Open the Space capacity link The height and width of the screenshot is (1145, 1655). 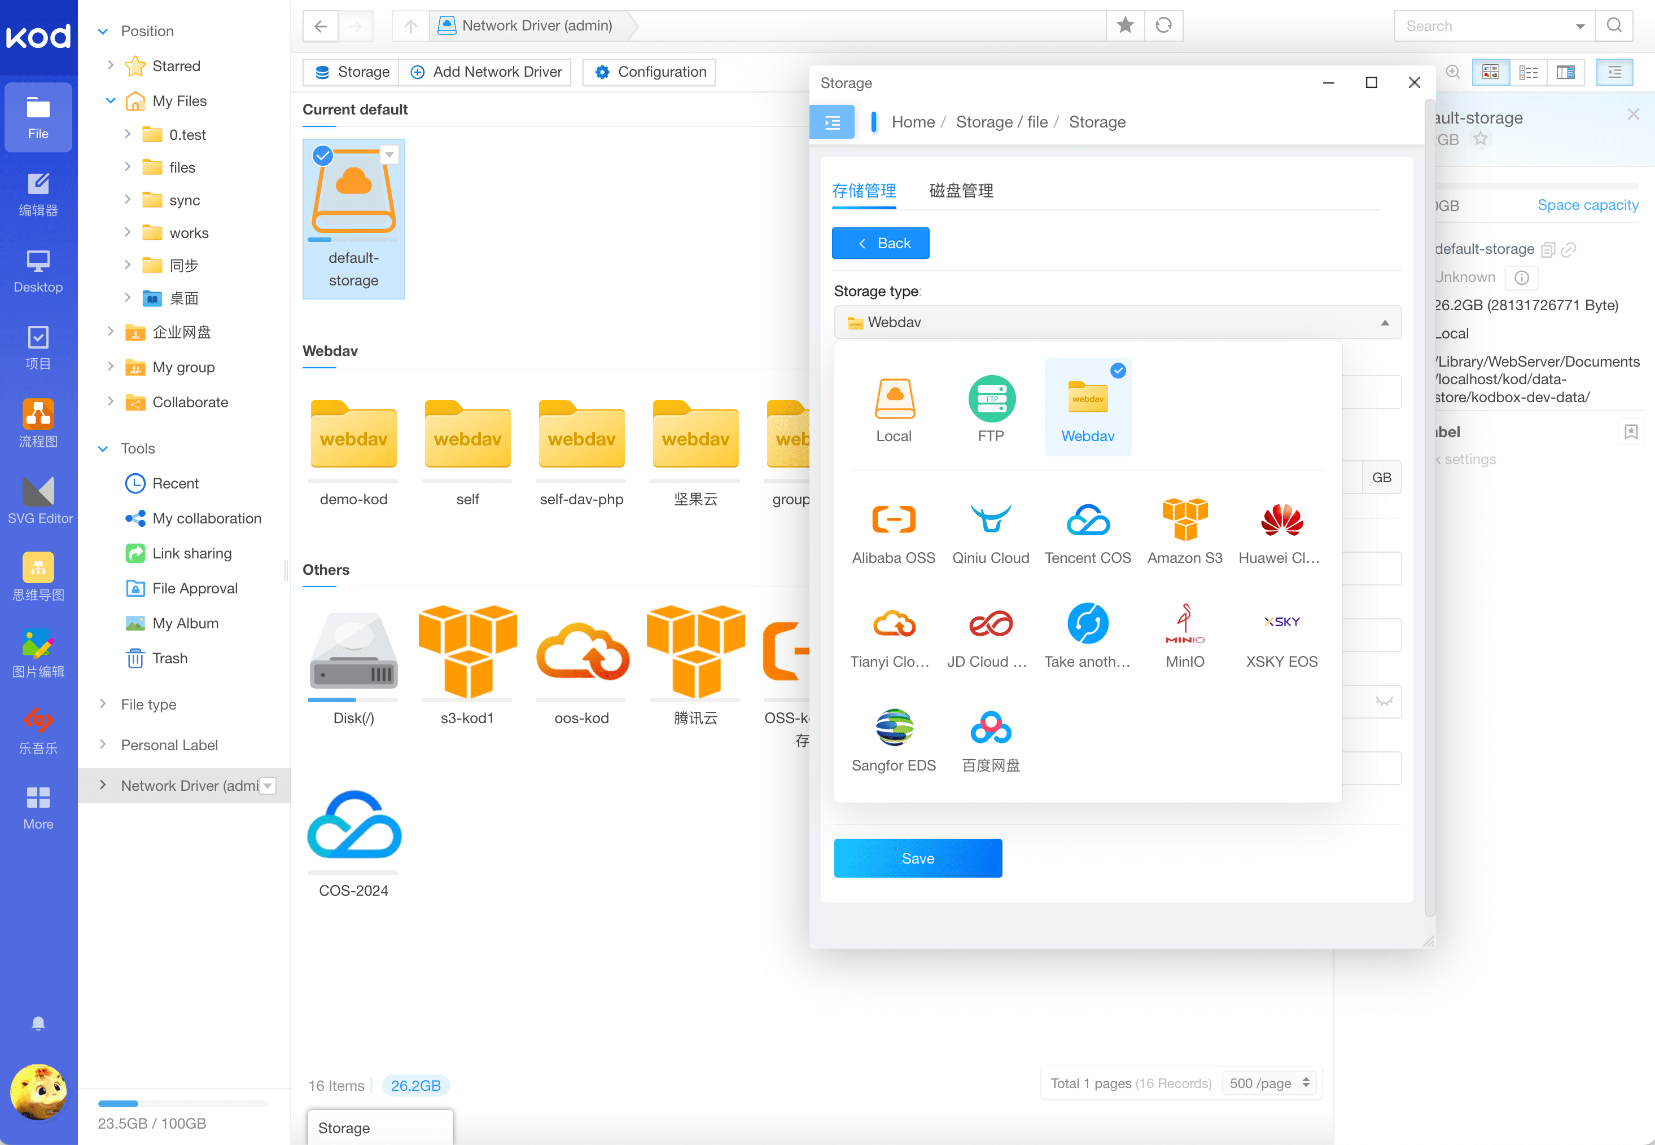coord(1587,204)
